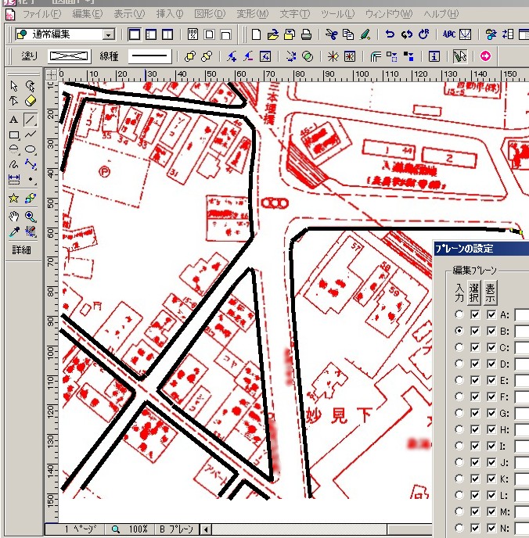Choose the node edit pointer tool
Viewport: 529px width, 538px height.
14,101
